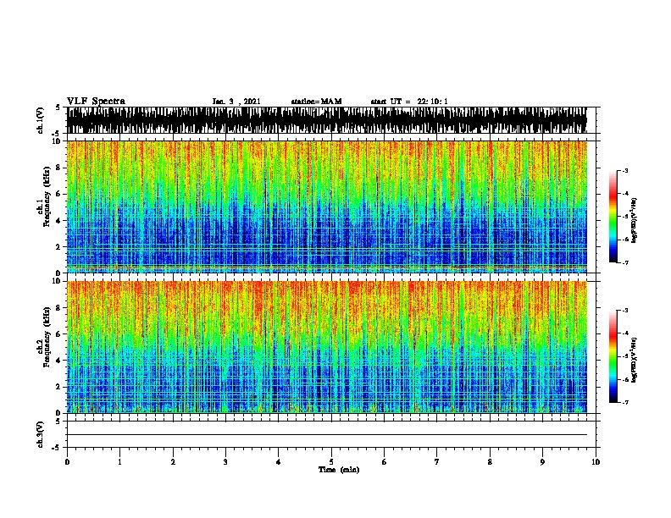
Task: Click the "7" minute tick on time axis
Action: click(x=437, y=462)
